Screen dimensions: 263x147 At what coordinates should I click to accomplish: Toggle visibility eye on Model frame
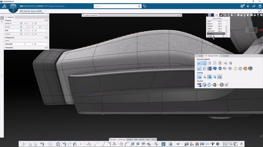[x=40, y=27]
